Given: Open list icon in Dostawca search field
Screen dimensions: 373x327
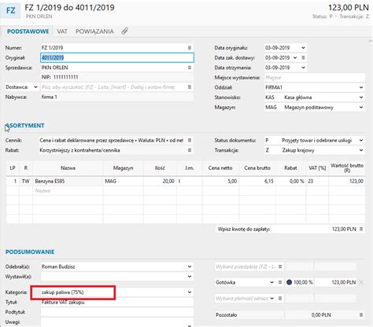Looking at the screenshot, I should click(x=190, y=87).
